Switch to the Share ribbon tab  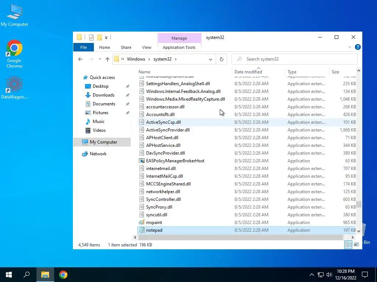click(x=126, y=47)
